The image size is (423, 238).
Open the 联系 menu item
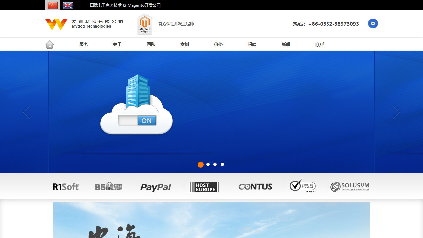(320, 44)
